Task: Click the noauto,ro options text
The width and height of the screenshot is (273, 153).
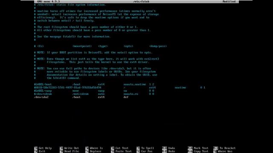Action: coord(131,94)
